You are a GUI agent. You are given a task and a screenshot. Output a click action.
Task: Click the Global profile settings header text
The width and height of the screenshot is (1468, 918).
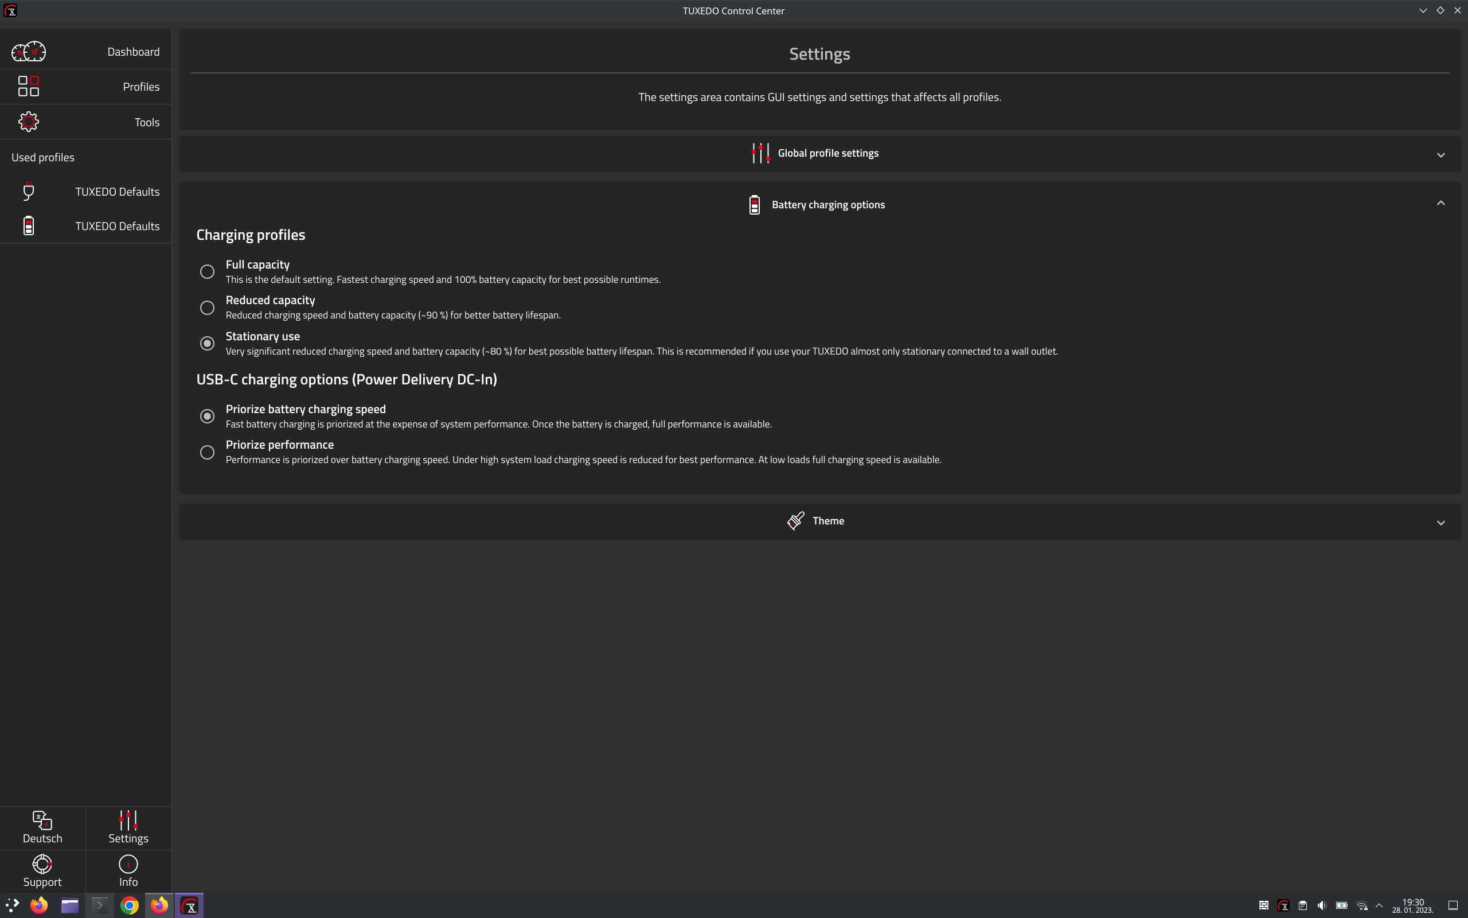click(828, 153)
